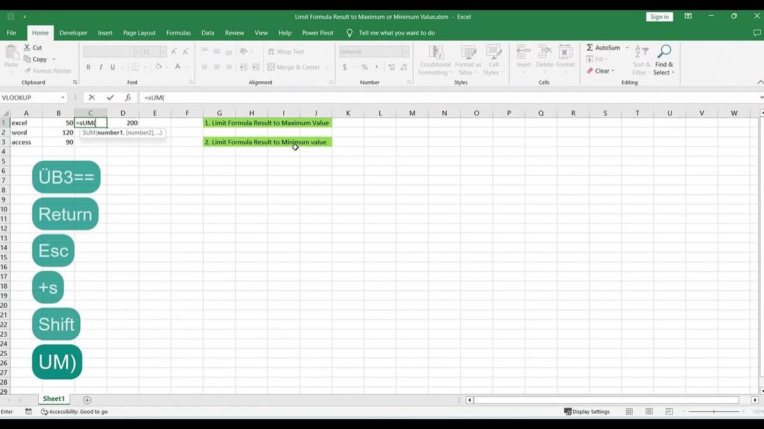Viewport: 764px width, 429px height.
Task: Click the Percent Style icon
Action: (x=364, y=67)
